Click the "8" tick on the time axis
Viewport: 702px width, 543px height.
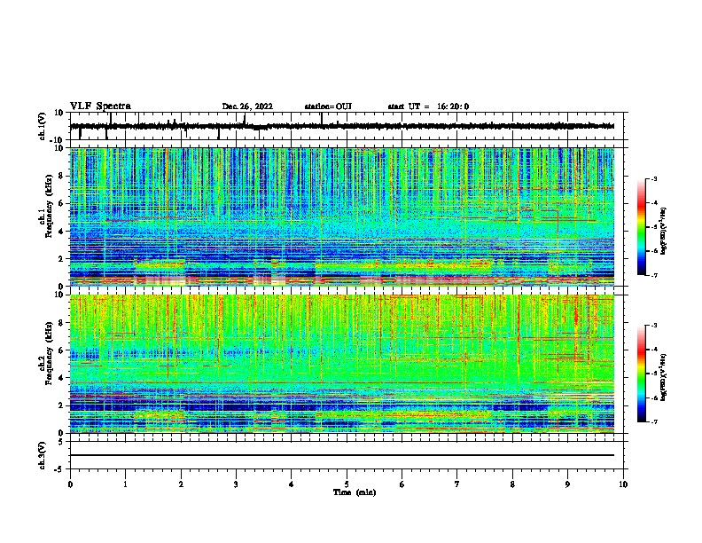click(x=512, y=484)
